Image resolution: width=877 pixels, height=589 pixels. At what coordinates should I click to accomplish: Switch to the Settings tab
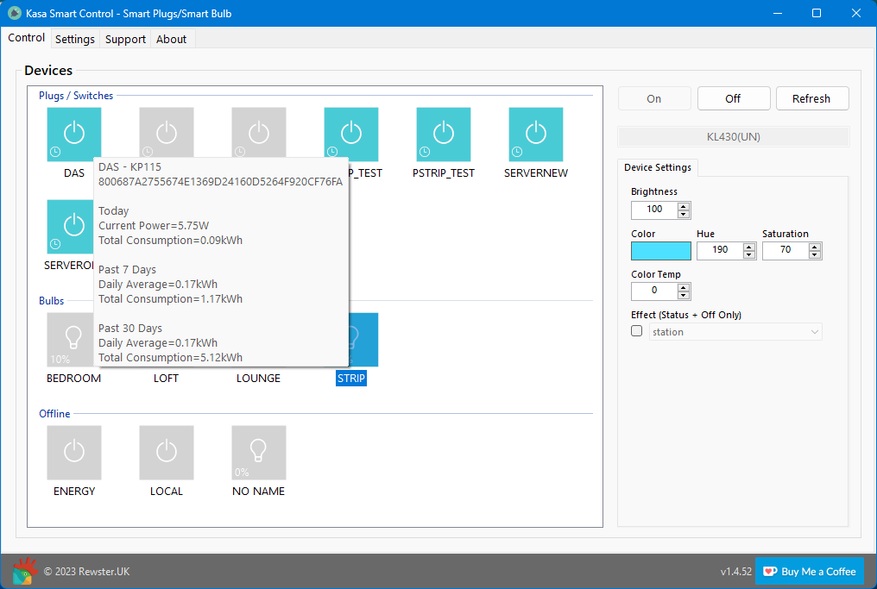click(x=74, y=39)
